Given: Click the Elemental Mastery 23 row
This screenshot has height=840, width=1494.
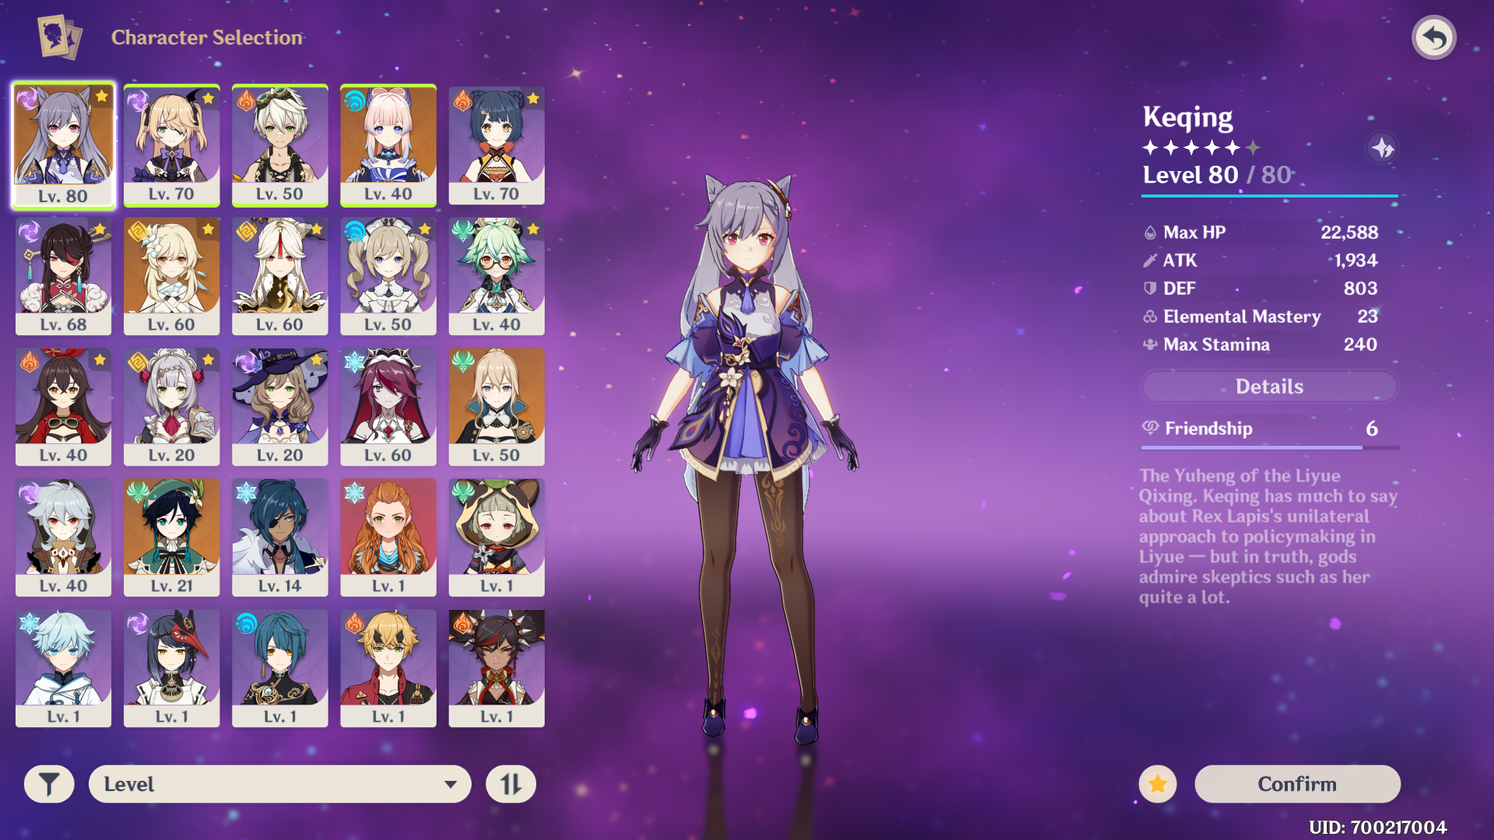Looking at the screenshot, I should pyautogui.click(x=1261, y=316).
